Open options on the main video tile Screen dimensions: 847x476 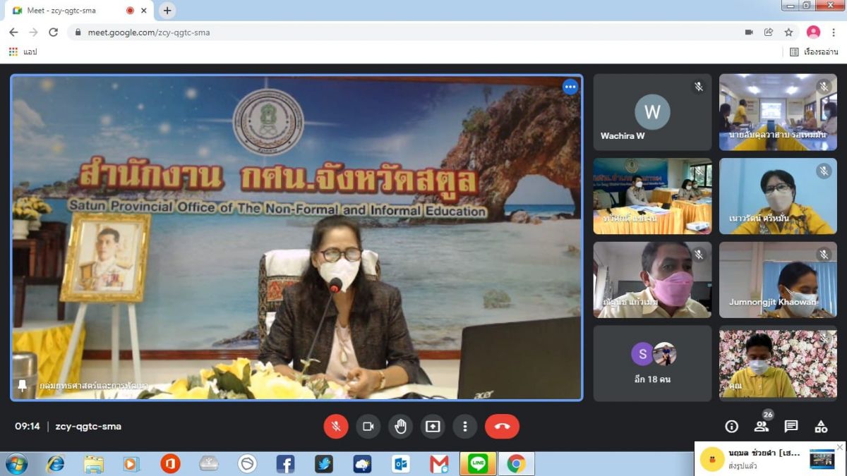(570, 87)
